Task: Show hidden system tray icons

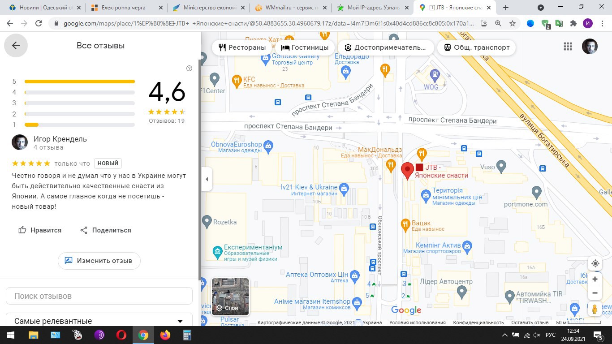Action: click(505, 335)
